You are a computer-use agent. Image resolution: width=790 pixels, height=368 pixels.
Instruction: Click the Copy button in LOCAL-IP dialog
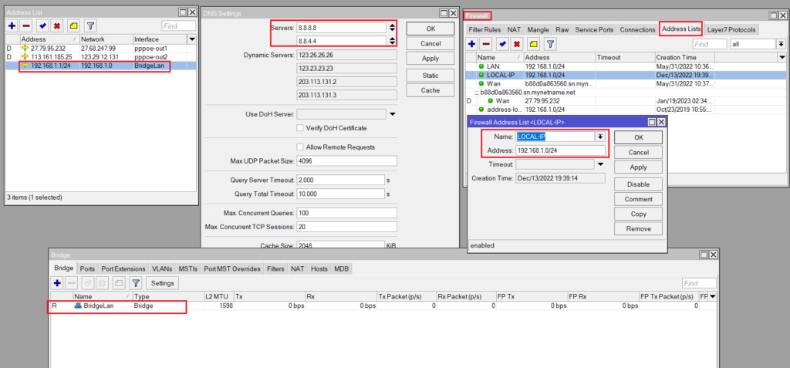[x=638, y=214]
